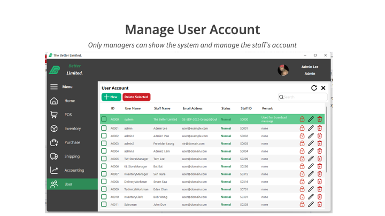Screen dimensions: 385x216
Task: Edit the TW StoreManager account A0005
Action: 311,158
